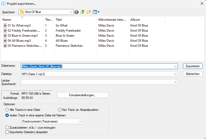Select Alle Tracks in eine Datei
Screen dimensions: 206x139
(x=7, y=110)
